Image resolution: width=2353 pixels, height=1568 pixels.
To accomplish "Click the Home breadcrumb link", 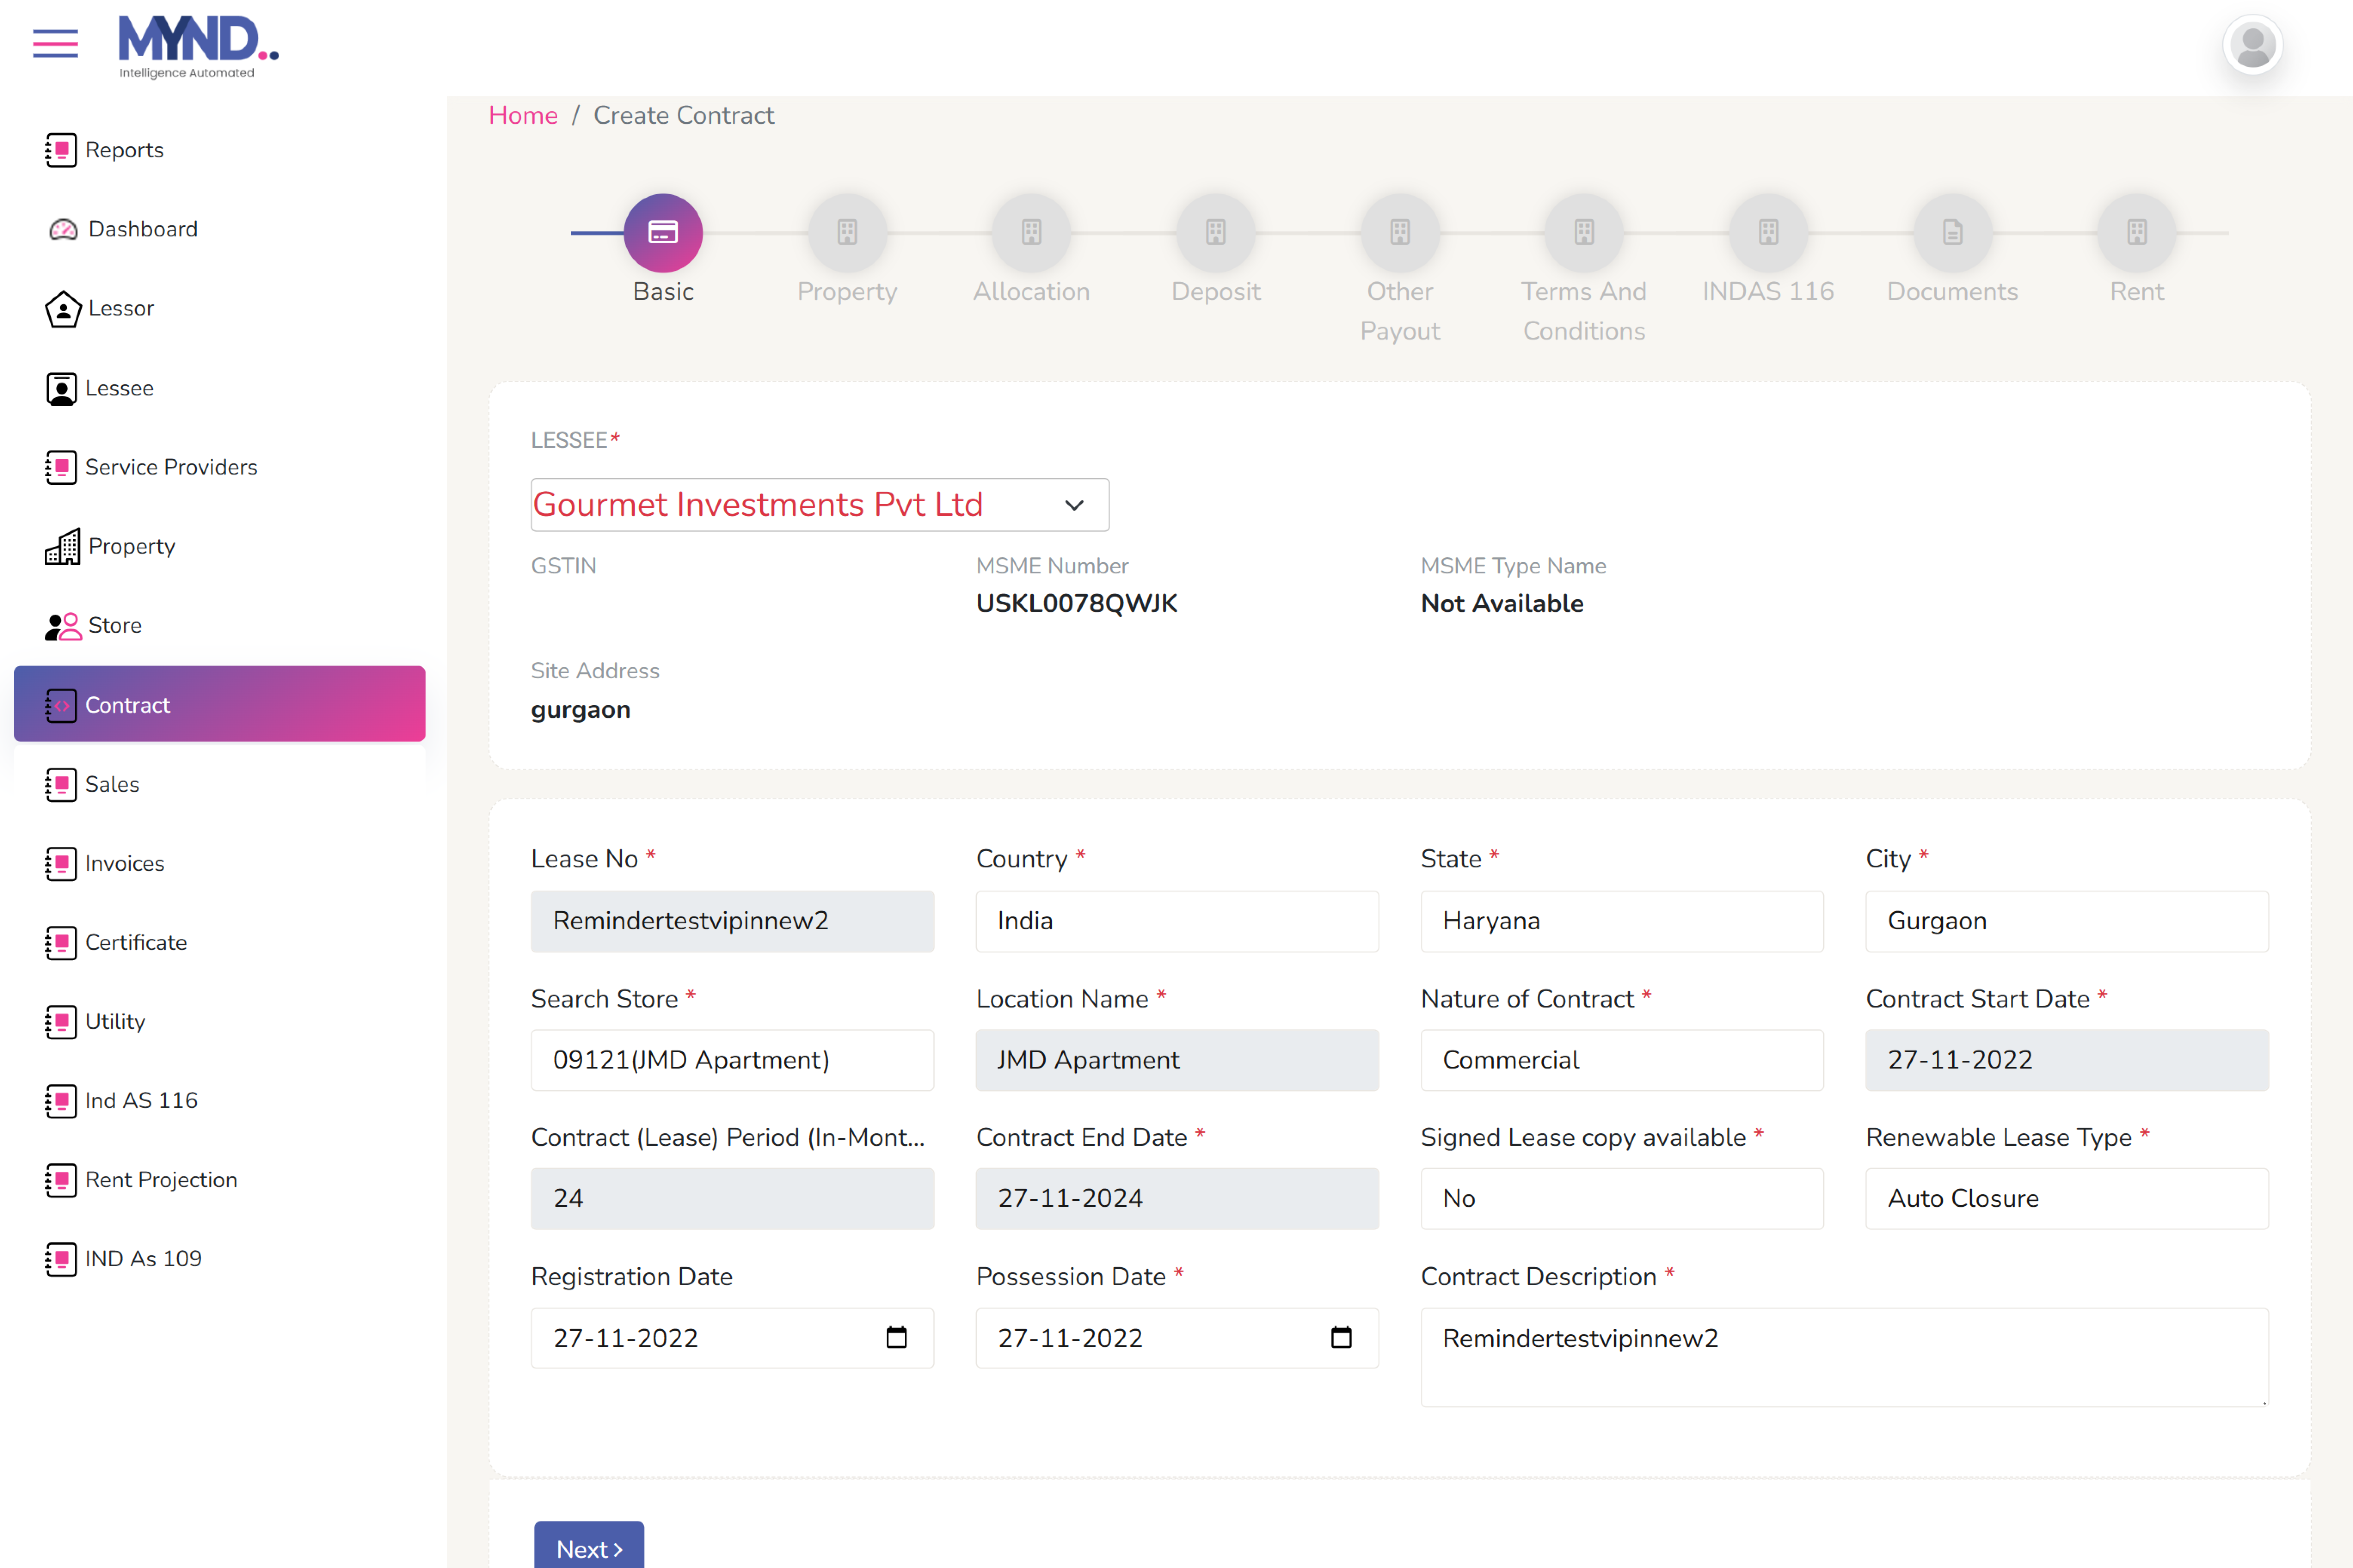I will point(522,115).
